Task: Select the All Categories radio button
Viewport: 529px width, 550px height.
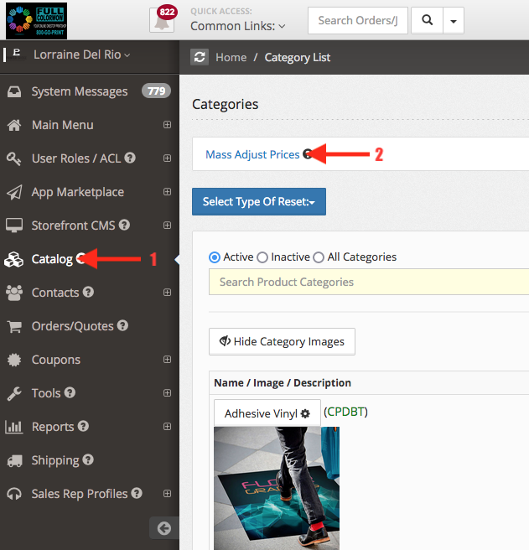Action: pos(319,257)
